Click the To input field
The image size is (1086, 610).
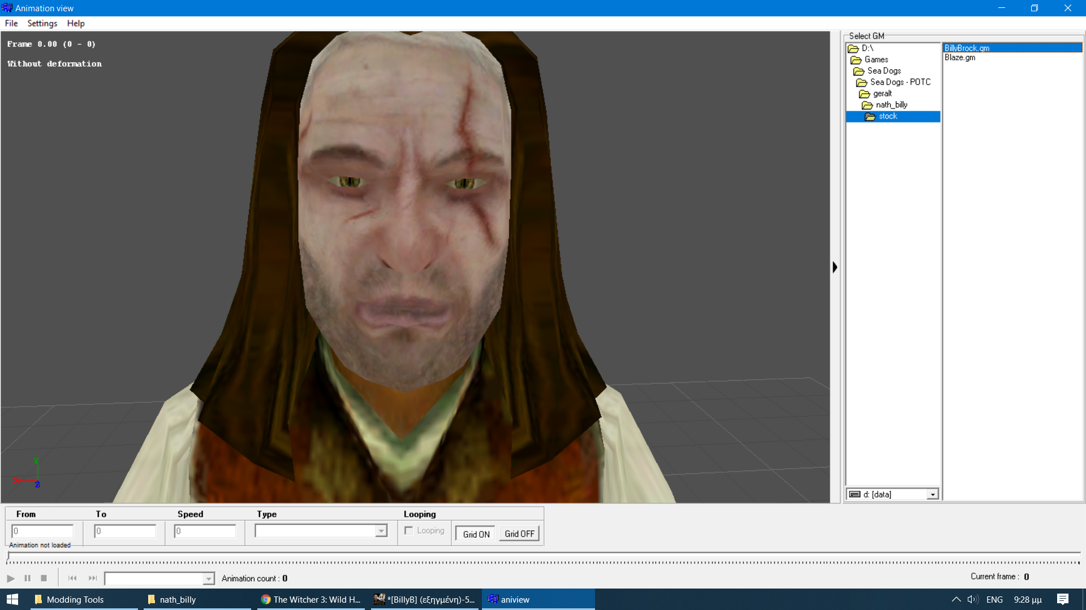[125, 531]
